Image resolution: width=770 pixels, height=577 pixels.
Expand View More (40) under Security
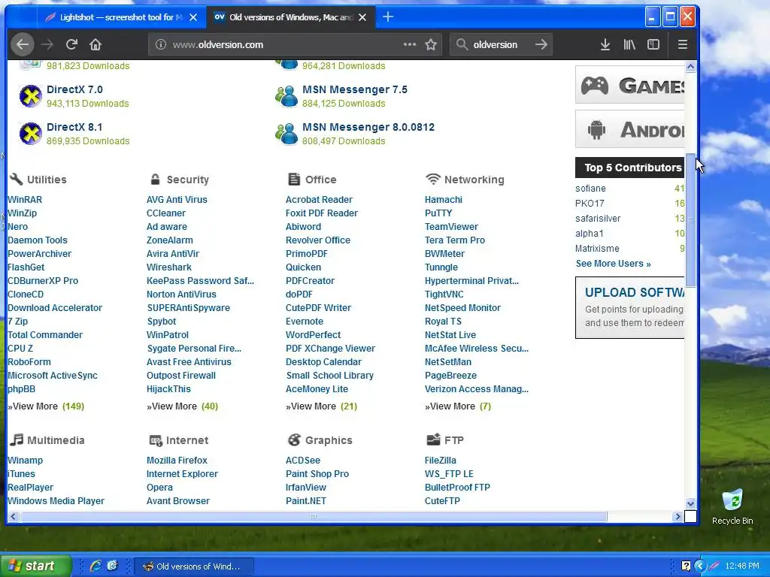click(x=182, y=406)
